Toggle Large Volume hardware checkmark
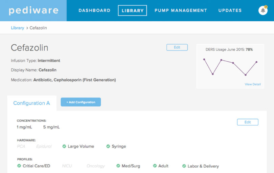This screenshot has height=173, width=274. [64, 146]
